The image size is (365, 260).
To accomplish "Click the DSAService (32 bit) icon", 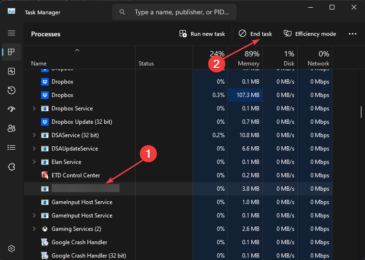I will 45,135.
